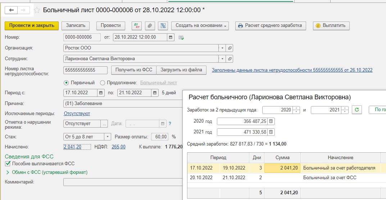Click Период column header
Viewport: 386px width, 200px height.
218,158
